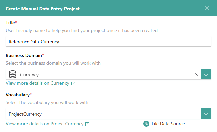Screen dimensions: 217x132
Task: Open View more details on Currency link
Action: 37,83
